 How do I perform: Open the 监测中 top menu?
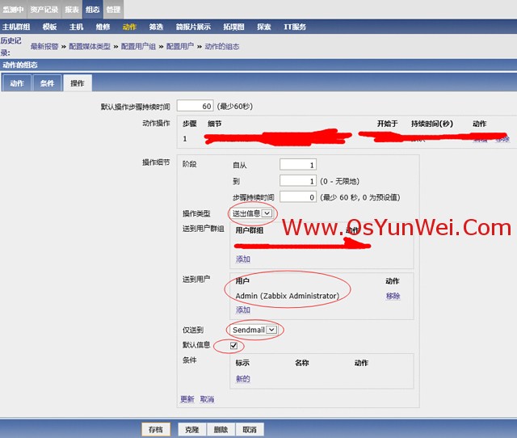point(13,9)
